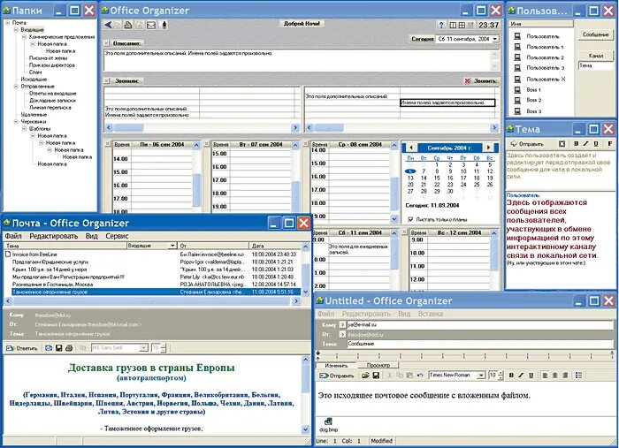This screenshot has width=619, height=448.
Task: Open file icon in Untitled message toolbar
Action: coord(365,376)
